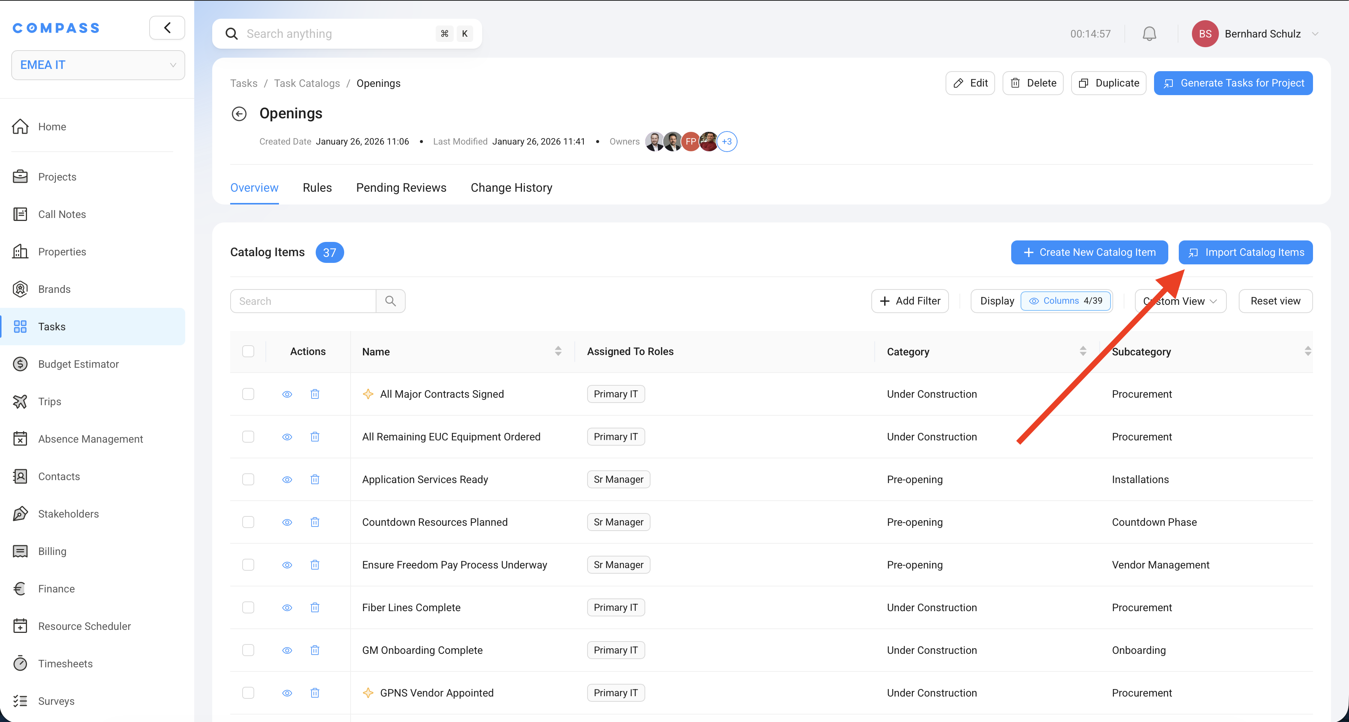1349x722 pixels.
Task: View the Application Services Ready item (eye icon)
Action: point(287,479)
